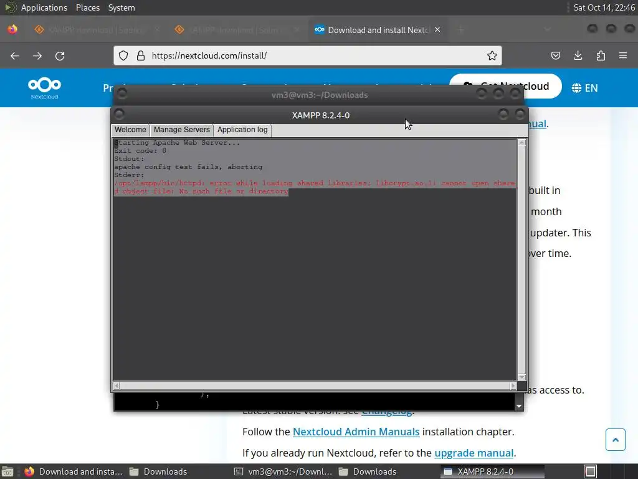Viewport: 638px width, 479px height.
Task: Switch to vm3@vm3 terminal taskbar item
Action: (x=283, y=472)
